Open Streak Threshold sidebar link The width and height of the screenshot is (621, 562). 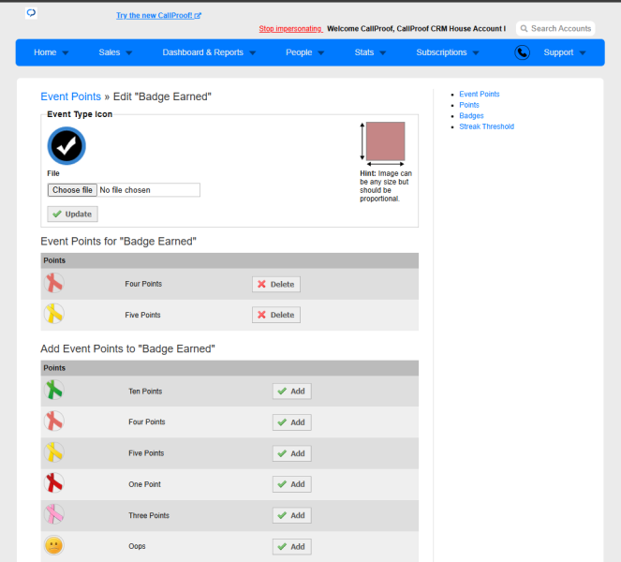486,126
